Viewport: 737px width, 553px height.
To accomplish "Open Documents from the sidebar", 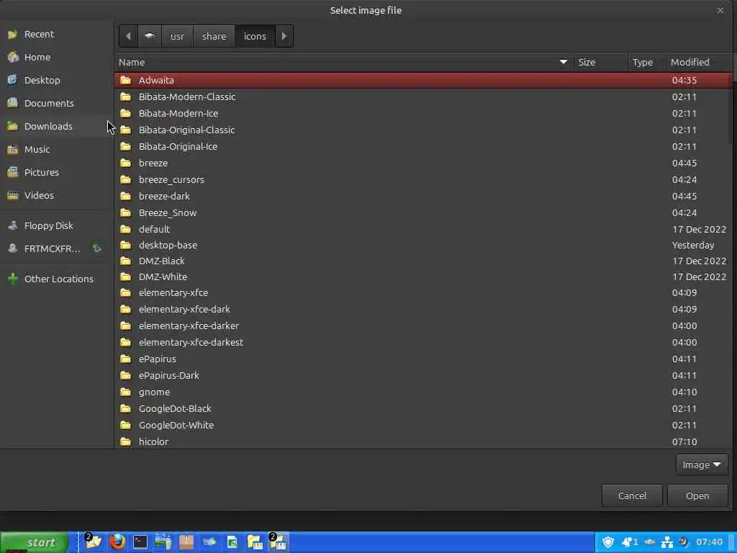I will [x=56, y=104].
